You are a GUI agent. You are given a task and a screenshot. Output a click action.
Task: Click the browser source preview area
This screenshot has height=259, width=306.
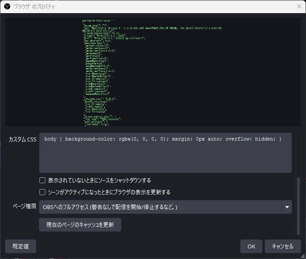(x=153, y=72)
